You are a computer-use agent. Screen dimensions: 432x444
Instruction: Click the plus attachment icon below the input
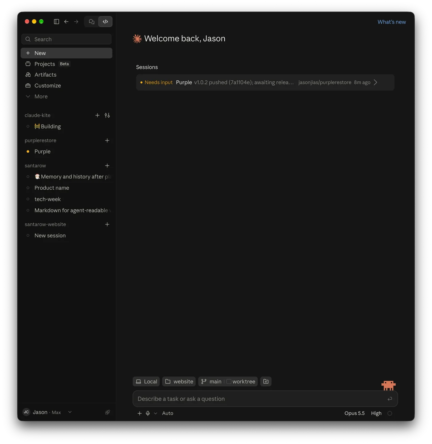139,413
